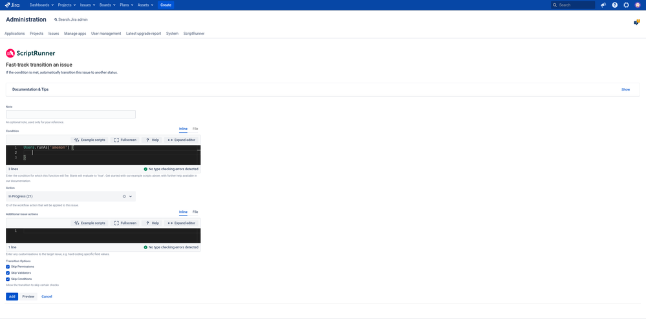
Task: Open Fullscreen for Additional issue actions editor
Action: point(125,223)
